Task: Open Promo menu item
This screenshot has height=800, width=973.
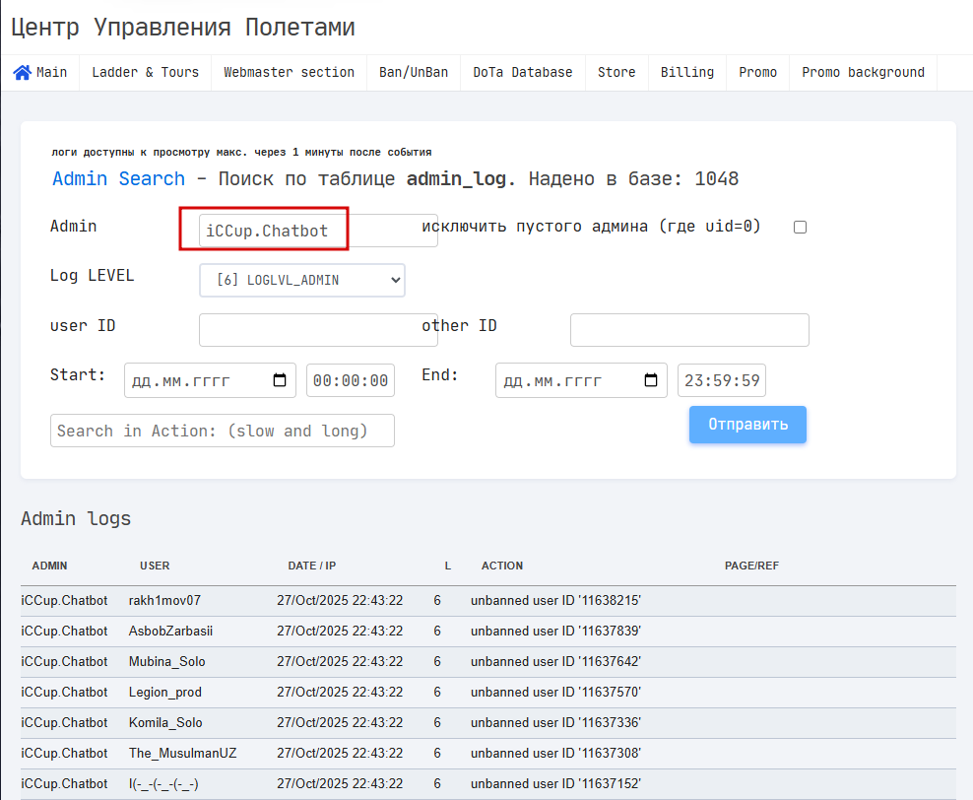Action: coord(757,73)
